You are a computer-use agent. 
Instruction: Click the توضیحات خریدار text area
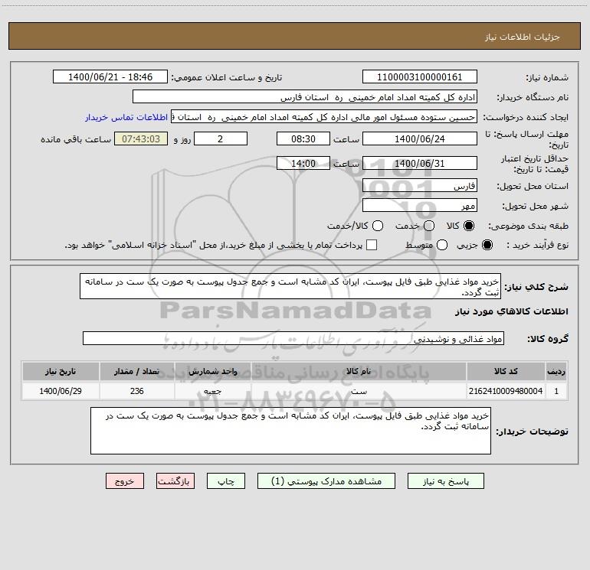[x=290, y=431]
